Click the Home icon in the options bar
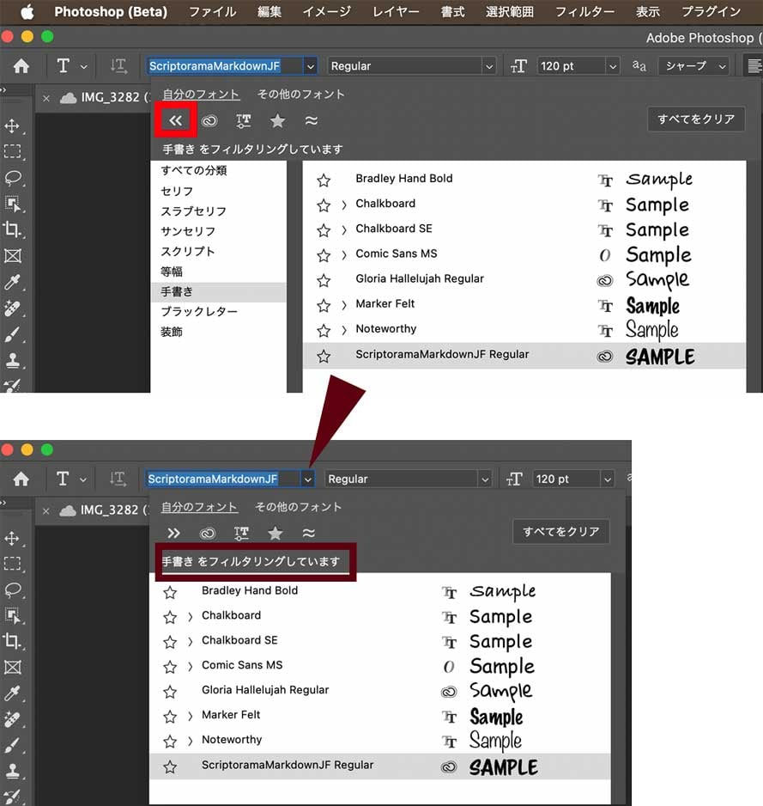This screenshot has width=763, height=806. coord(20,65)
